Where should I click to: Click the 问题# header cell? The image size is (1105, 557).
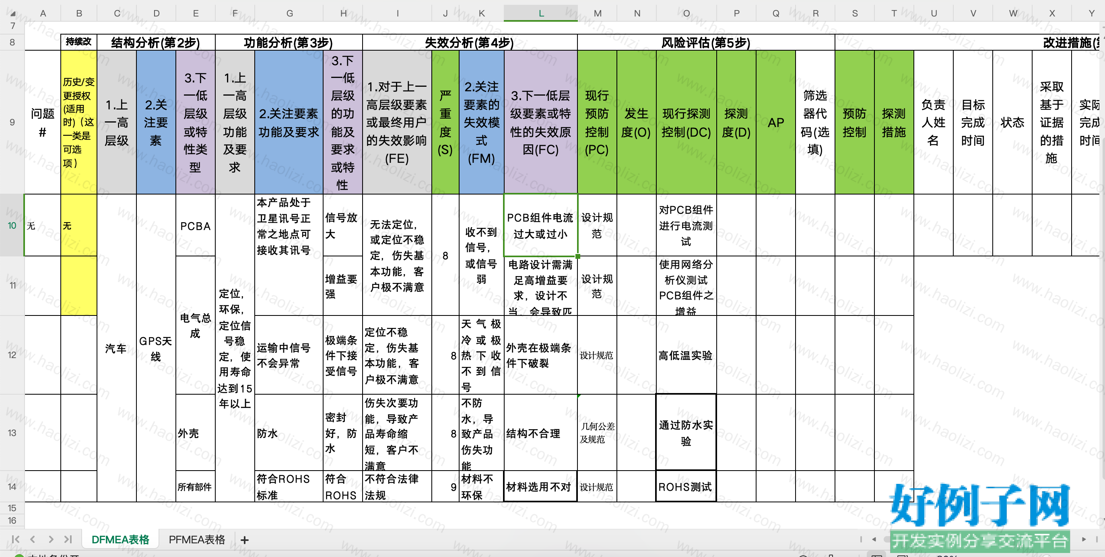pyautogui.click(x=43, y=122)
